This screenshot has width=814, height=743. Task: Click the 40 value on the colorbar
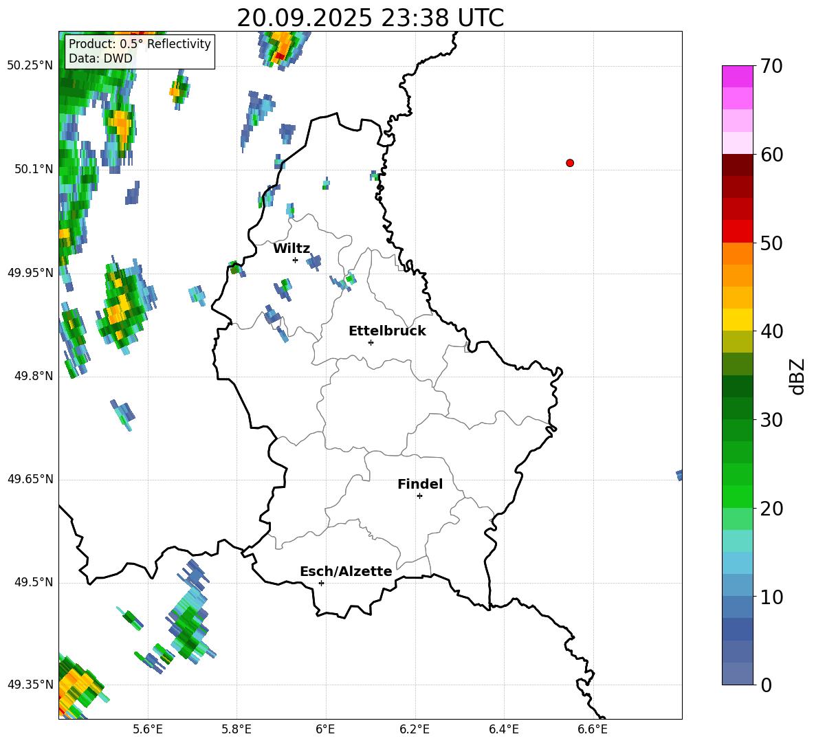[x=771, y=331]
